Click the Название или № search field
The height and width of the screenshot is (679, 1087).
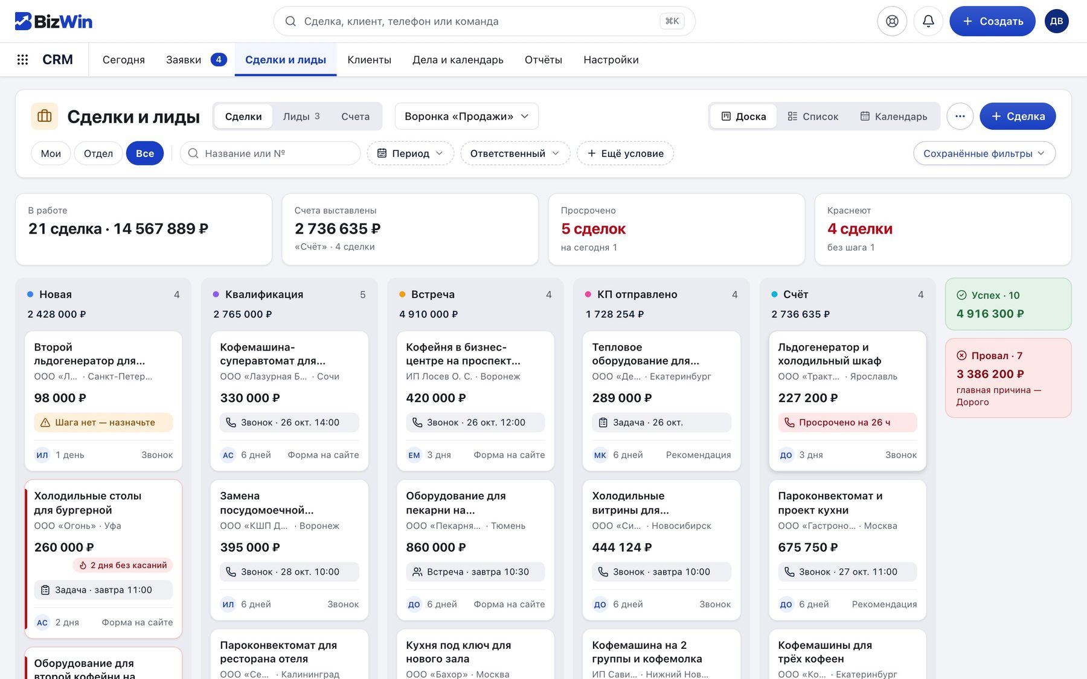[x=270, y=153]
